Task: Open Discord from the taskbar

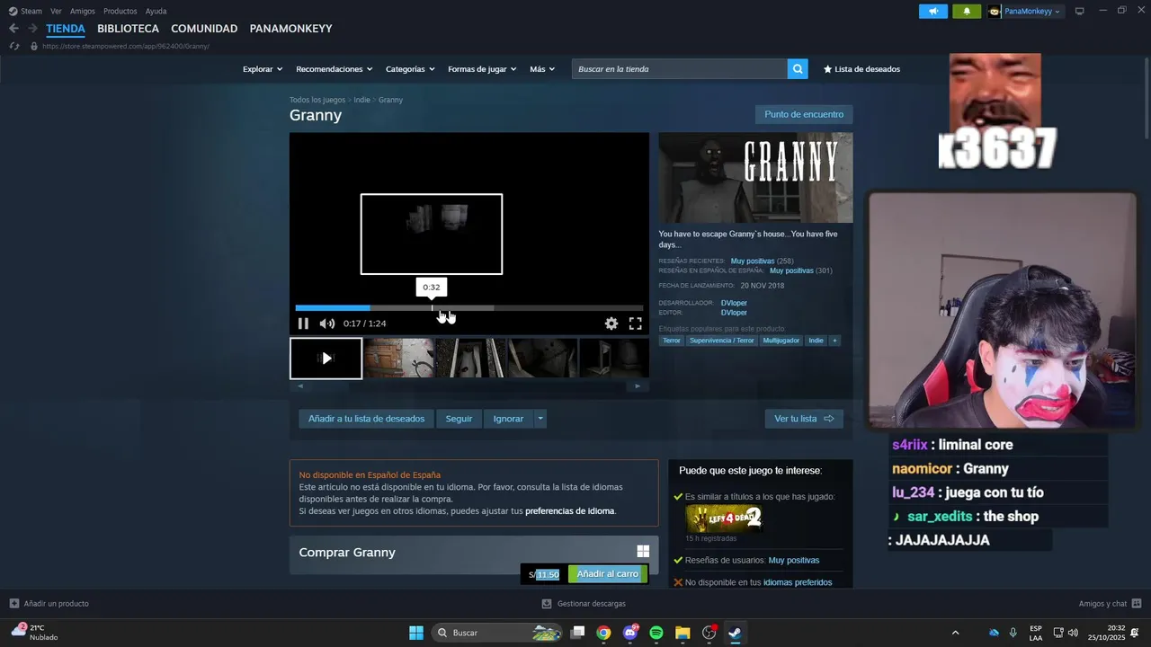Action: pos(630,633)
